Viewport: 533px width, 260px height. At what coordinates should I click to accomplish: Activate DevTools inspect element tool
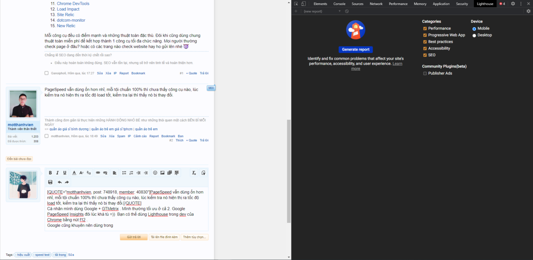tap(296, 4)
